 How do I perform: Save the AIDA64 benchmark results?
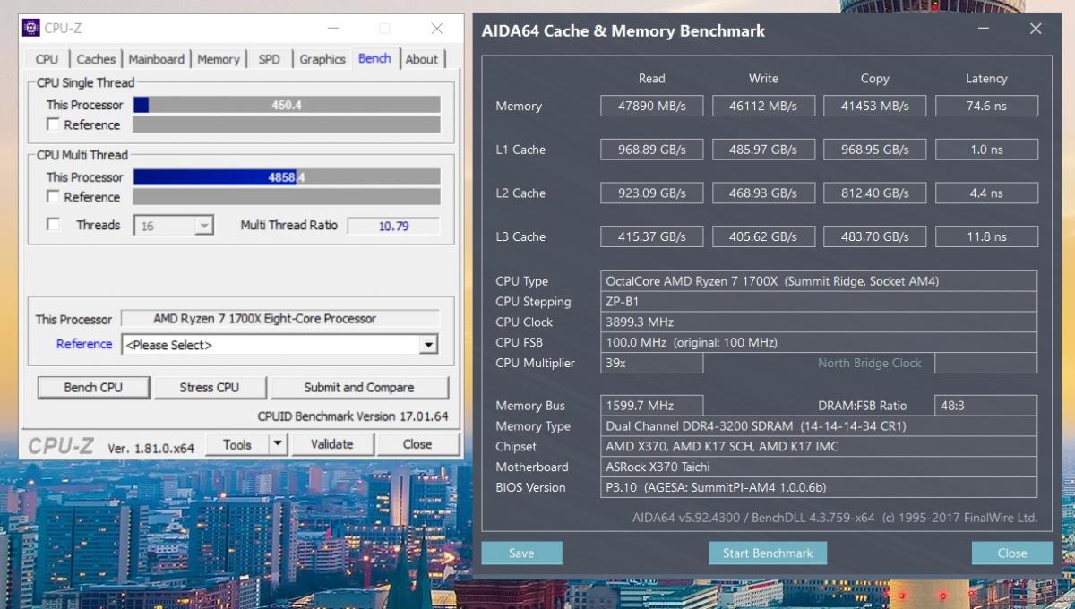pyautogui.click(x=521, y=553)
